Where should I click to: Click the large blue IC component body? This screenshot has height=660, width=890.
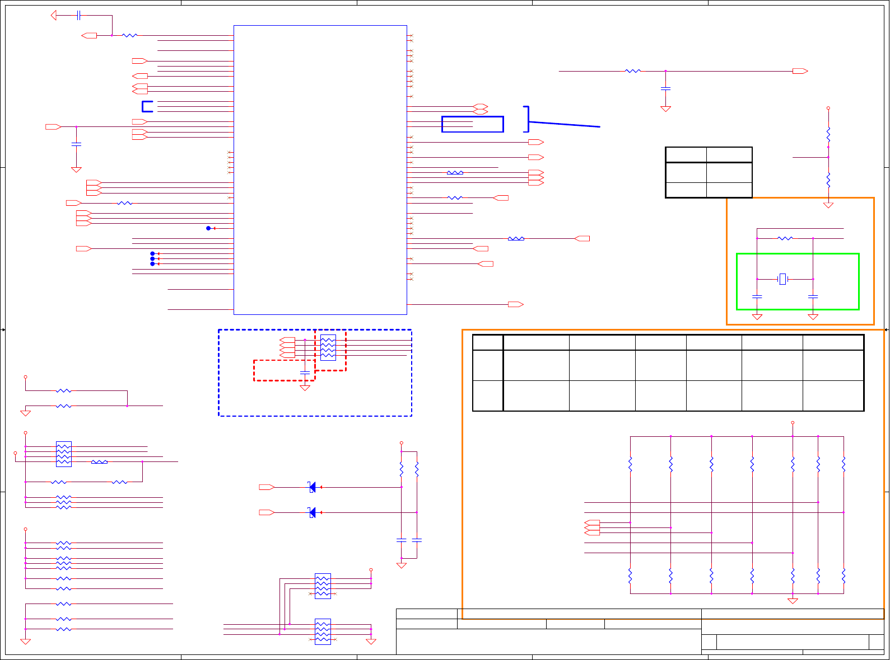320,169
